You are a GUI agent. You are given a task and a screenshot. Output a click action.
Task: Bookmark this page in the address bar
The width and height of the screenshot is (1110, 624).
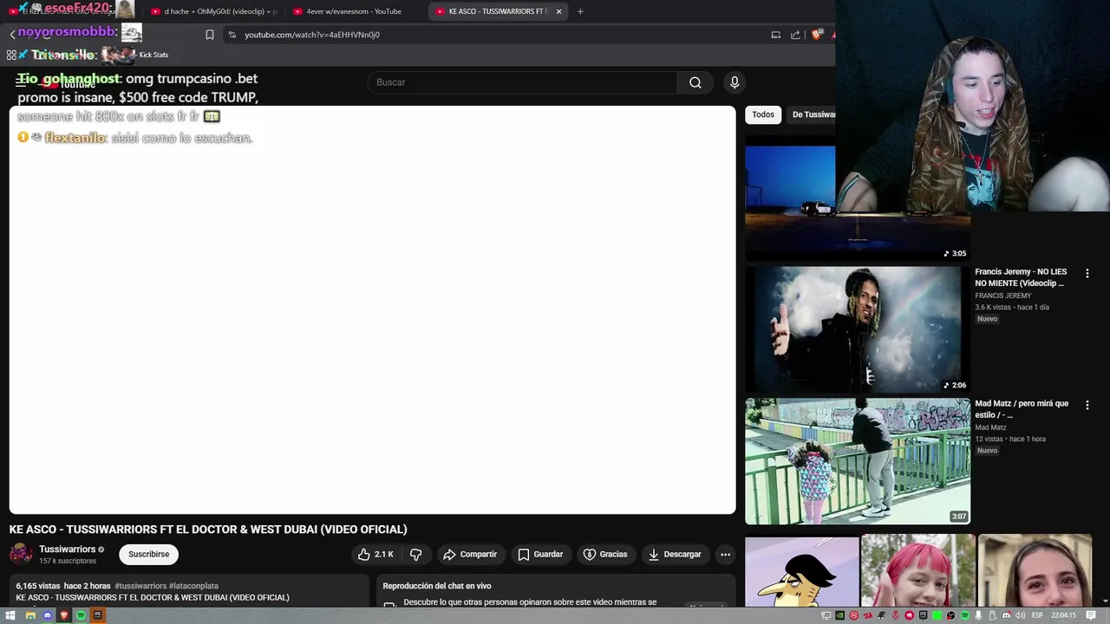pyautogui.click(x=210, y=35)
